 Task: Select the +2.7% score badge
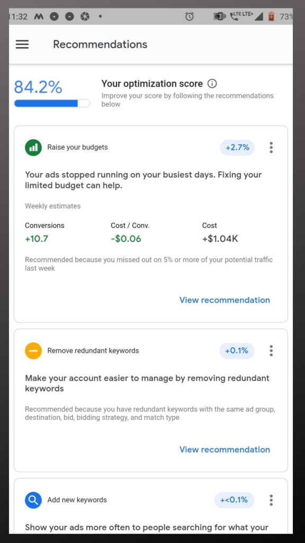pos(237,147)
